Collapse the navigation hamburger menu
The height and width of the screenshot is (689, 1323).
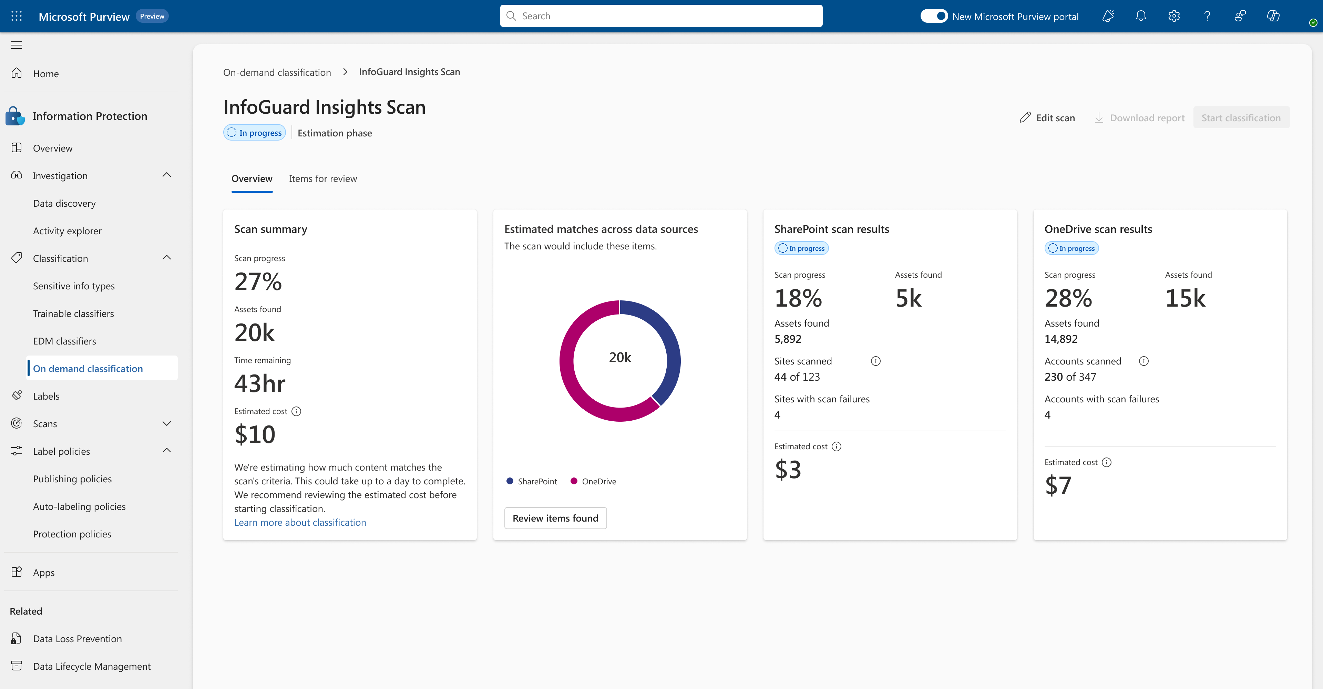(x=17, y=45)
